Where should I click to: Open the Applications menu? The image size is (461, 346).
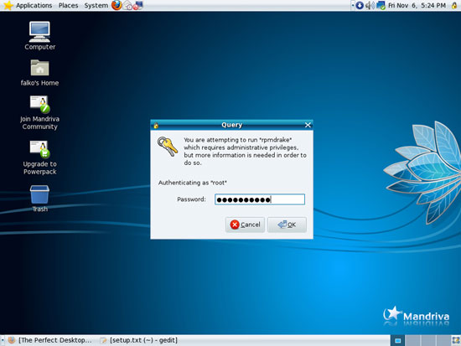pyautogui.click(x=34, y=5)
